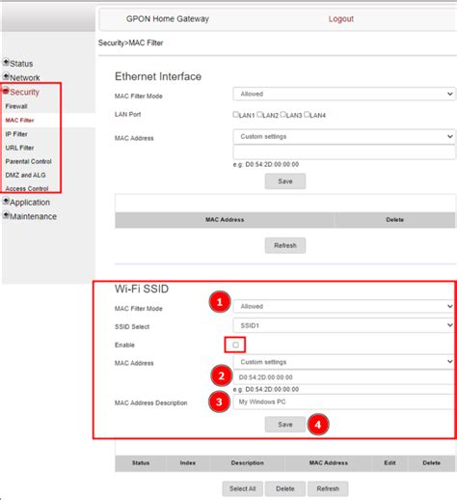Open the Firewall page
The image size is (457, 500).
16,106
